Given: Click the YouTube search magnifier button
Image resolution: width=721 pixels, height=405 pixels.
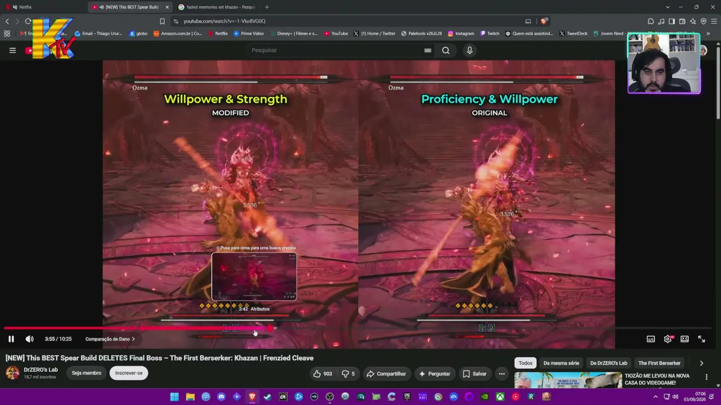Looking at the screenshot, I should 446,50.
